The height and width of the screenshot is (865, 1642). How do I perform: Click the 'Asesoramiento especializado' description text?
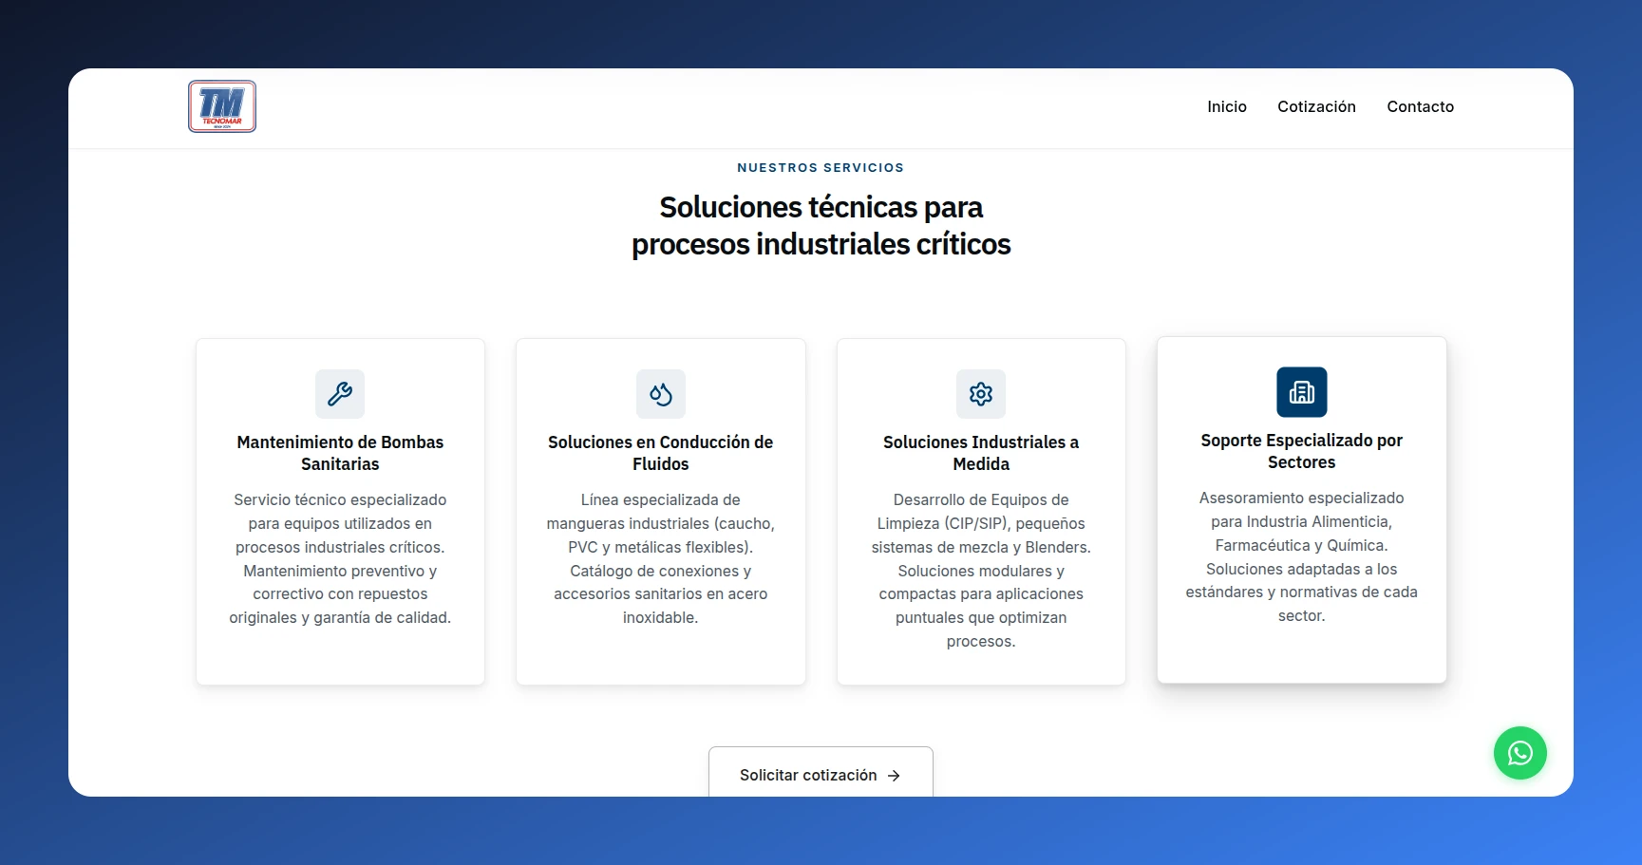click(x=1302, y=556)
